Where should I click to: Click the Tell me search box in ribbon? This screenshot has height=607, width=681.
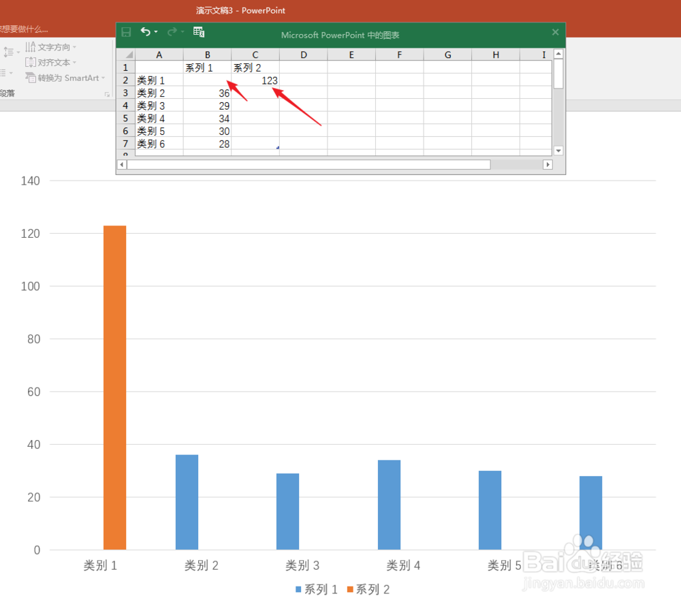click(24, 29)
